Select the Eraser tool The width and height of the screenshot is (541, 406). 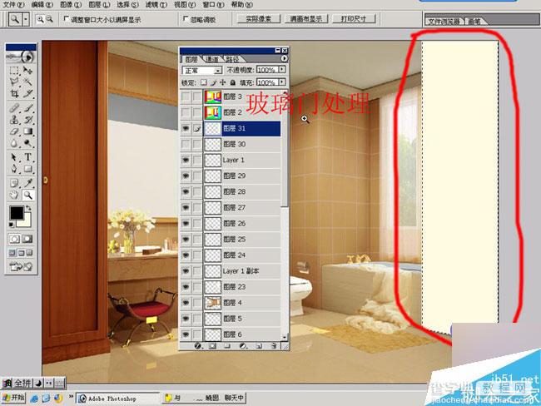tap(14, 131)
